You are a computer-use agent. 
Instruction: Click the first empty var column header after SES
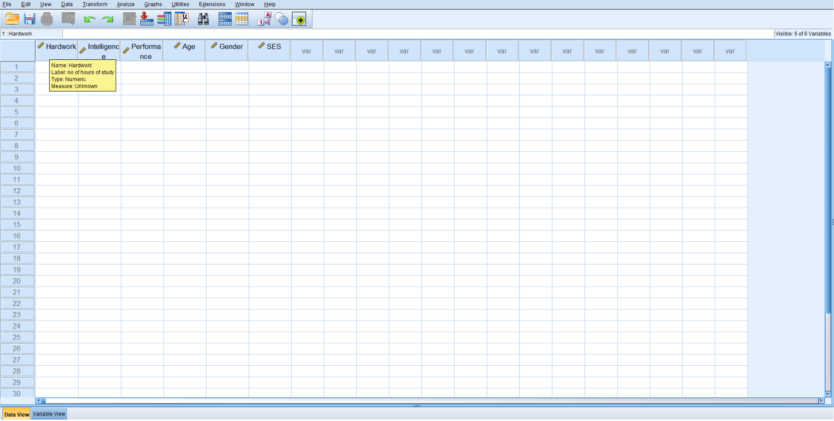(x=307, y=51)
